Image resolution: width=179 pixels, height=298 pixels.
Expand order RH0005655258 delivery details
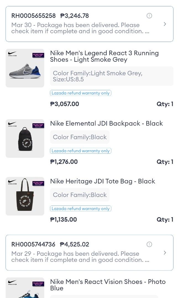(165, 24)
